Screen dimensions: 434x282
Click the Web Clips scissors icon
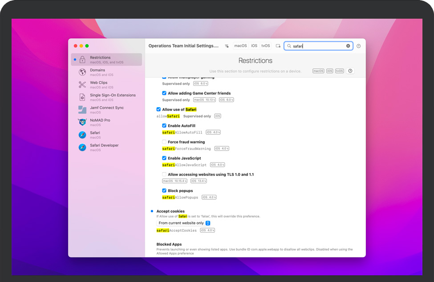click(82, 85)
